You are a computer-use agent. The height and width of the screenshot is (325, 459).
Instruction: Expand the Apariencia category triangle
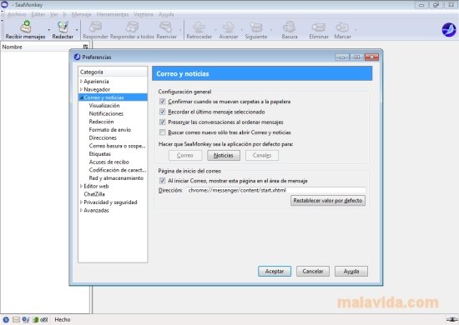point(81,82)
